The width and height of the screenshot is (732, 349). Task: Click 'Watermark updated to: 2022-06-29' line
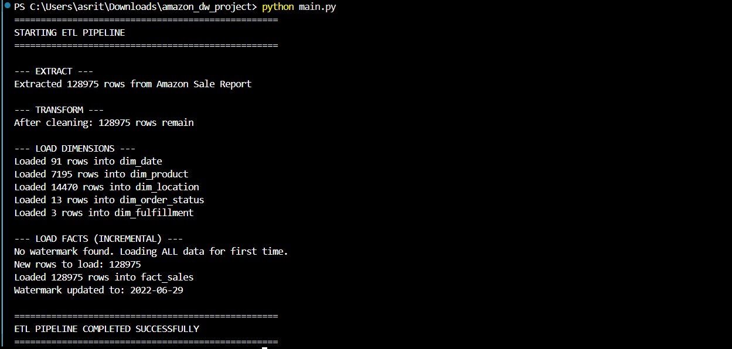(x=98, y=290)
